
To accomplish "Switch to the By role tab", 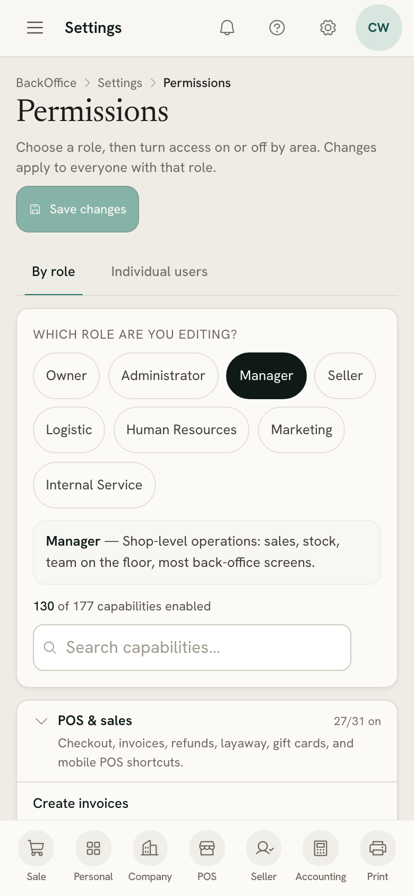I will tap(54, 272).
